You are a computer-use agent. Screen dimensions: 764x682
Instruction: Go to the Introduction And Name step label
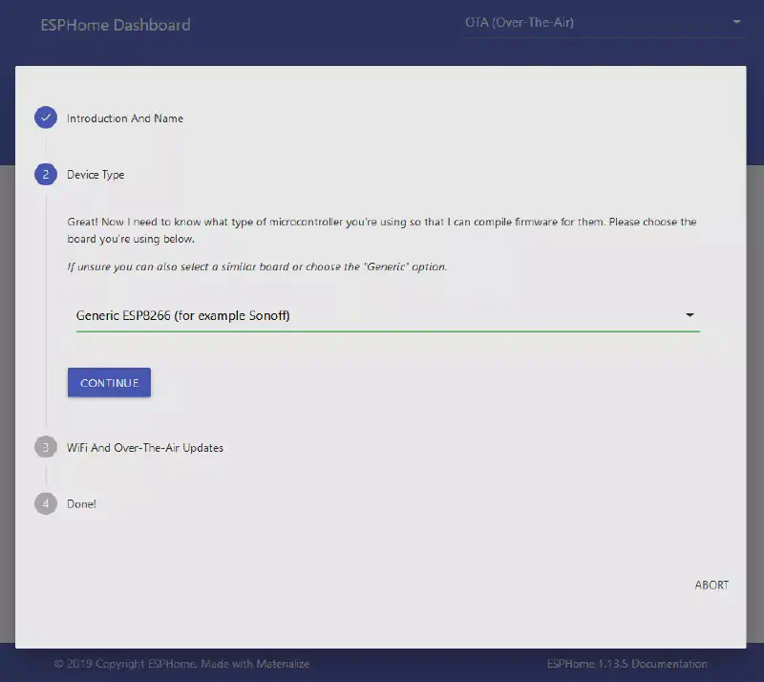click(x=124, y=118)
